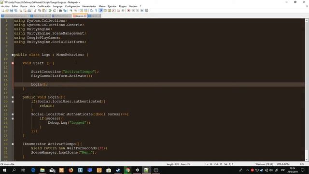
Task: Open the Document Map panel icon
Action: [110, 11]
